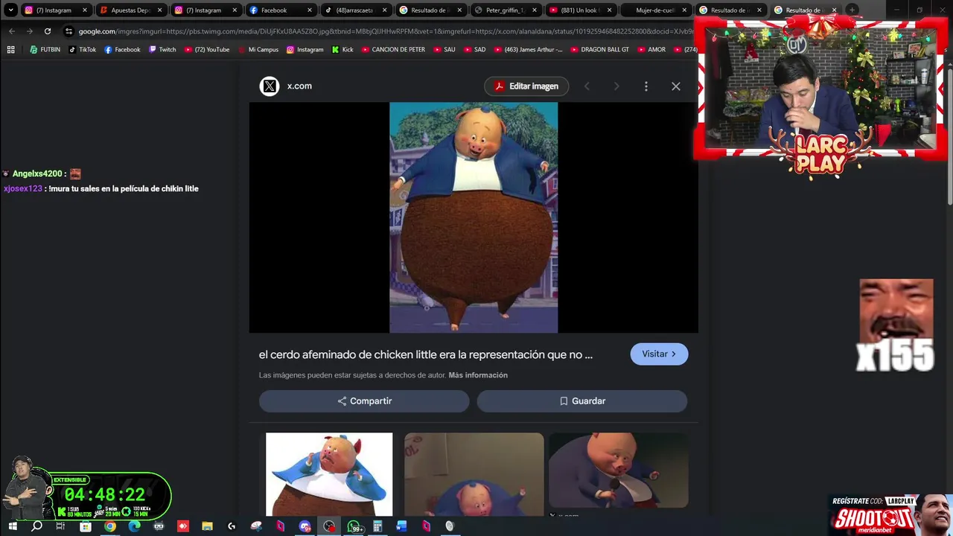Open the CANCION DE PETER bookmark
This screenshot has height=536, width=953.
(393, 50)
